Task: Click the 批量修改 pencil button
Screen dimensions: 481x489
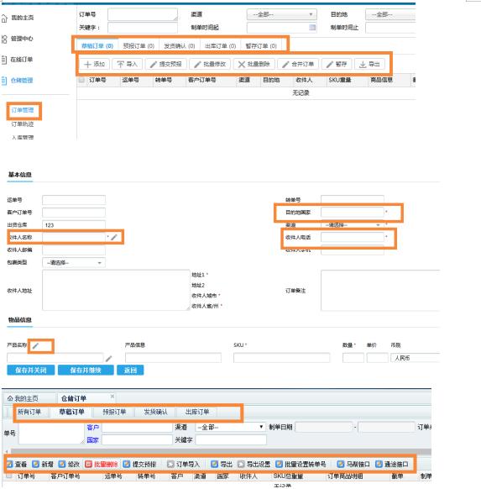Action: (x=210, y=64)
